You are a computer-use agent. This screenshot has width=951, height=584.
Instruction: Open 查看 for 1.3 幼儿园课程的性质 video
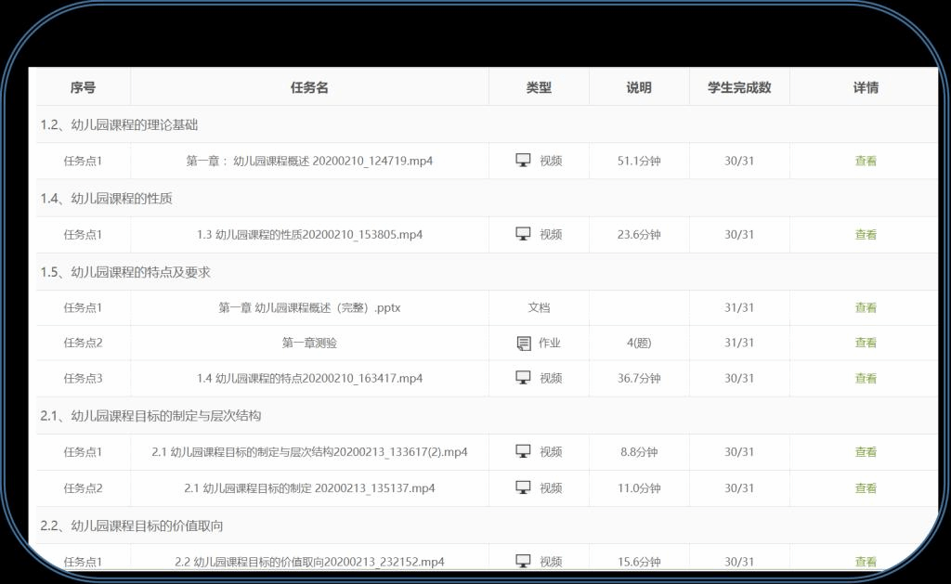tap(866, 235)
